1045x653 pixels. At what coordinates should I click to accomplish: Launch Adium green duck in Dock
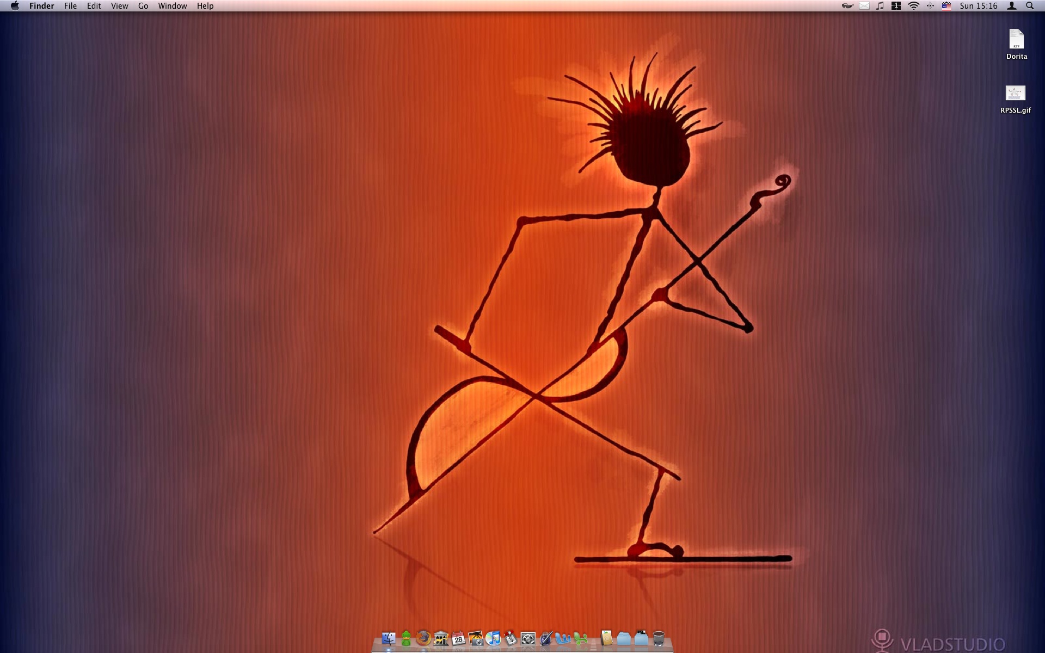coord(406,638)
